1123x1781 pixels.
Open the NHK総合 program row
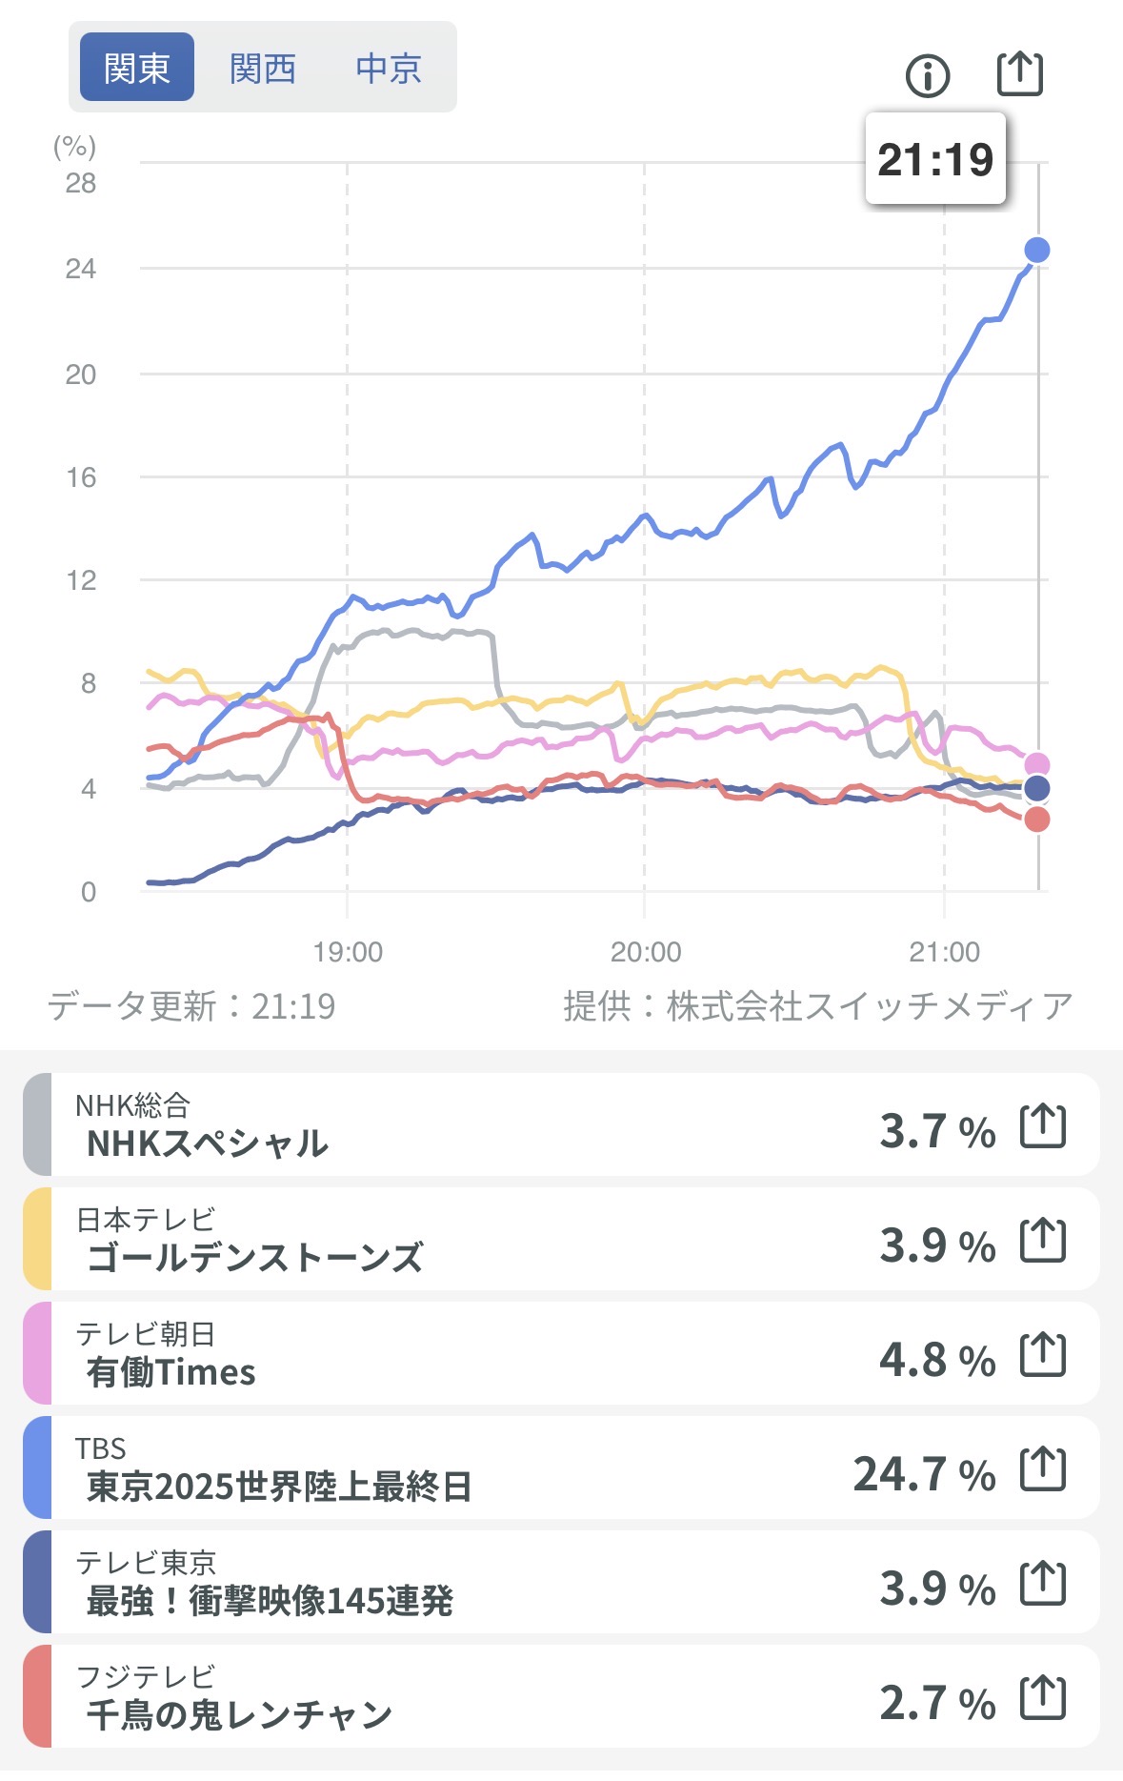(x=476, y=1125)
